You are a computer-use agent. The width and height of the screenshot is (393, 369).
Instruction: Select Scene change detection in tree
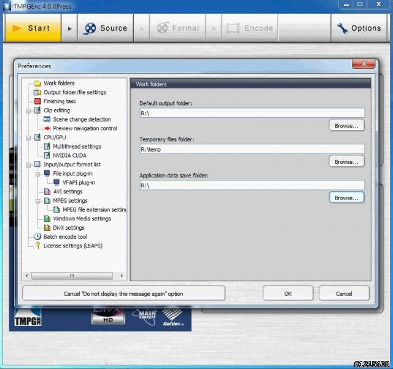[x=82, y=119]
